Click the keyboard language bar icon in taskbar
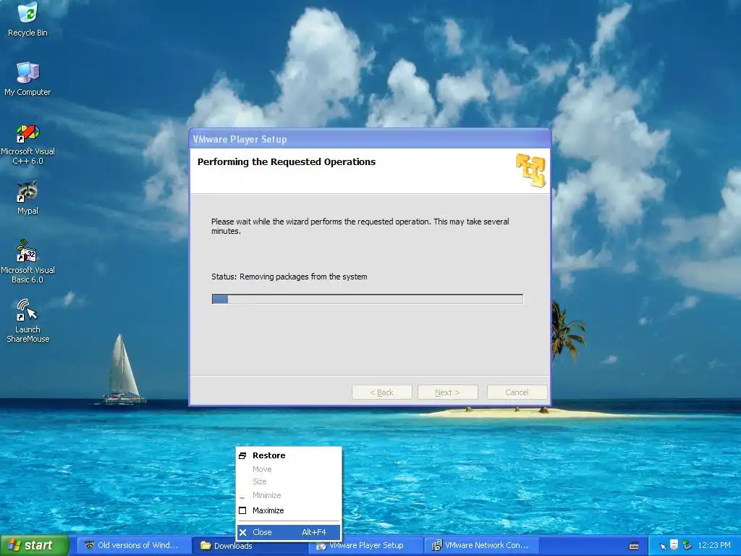The height and width of the screenshot is (556, 741). tap(634, 546)
